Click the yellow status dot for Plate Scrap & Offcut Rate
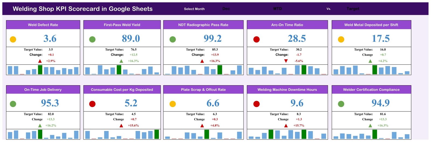This screenshot has width=431, height=142. pos(173,104)
